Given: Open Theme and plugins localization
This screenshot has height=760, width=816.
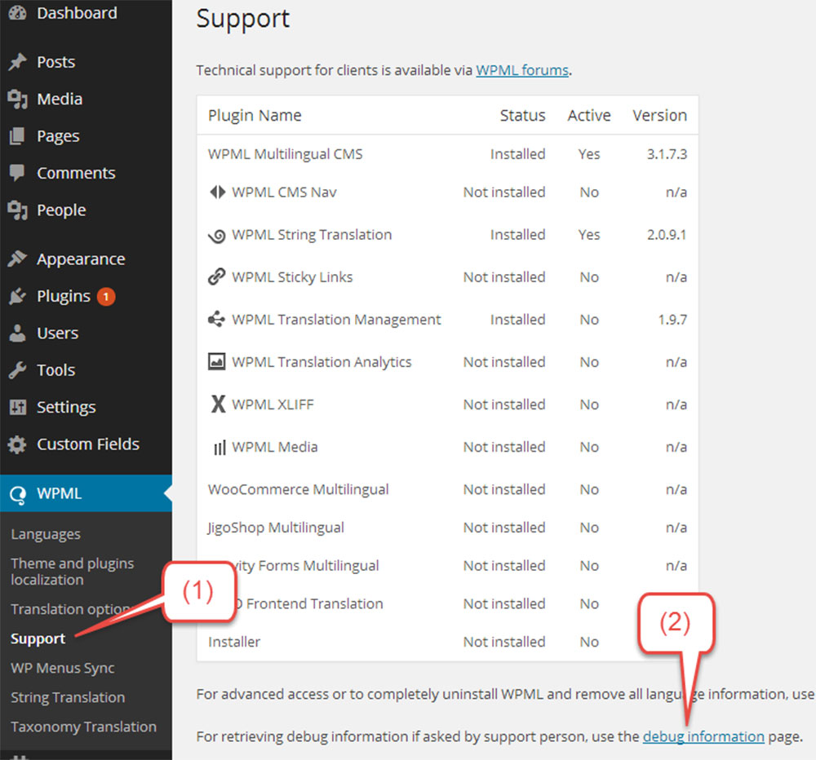Looking at the screenshot, I should (73, 572).
